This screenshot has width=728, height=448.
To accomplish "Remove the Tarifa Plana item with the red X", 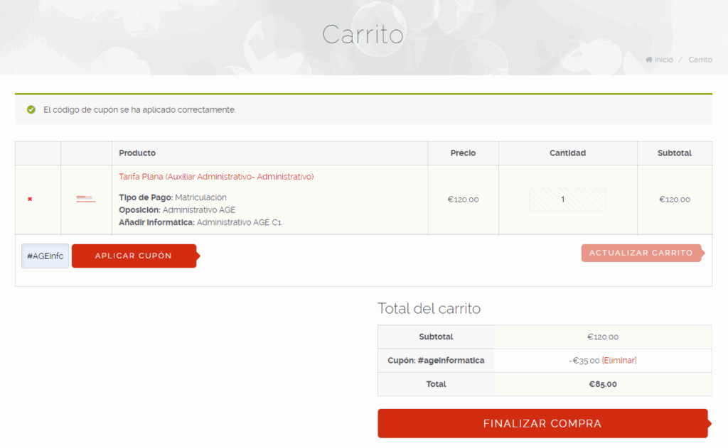I will coord(30,199).
